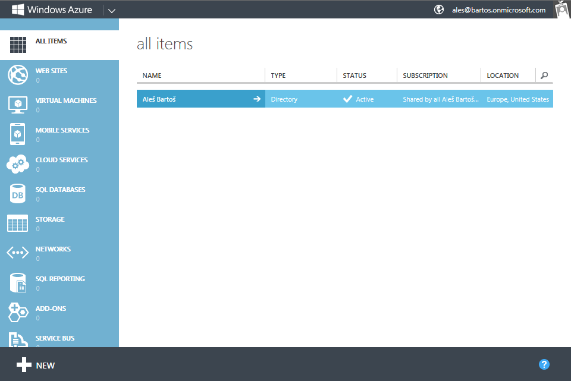Select the All Items grid icon
571x381 pixels.
(x=18, y=45)
